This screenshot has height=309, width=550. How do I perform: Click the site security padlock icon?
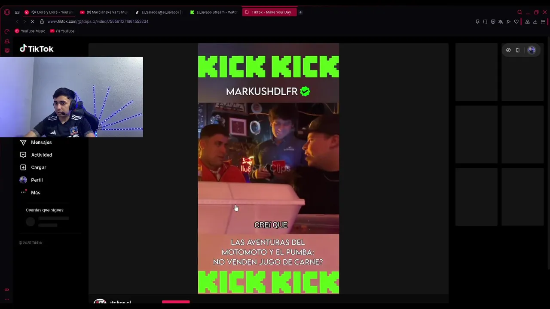[42, 21]
